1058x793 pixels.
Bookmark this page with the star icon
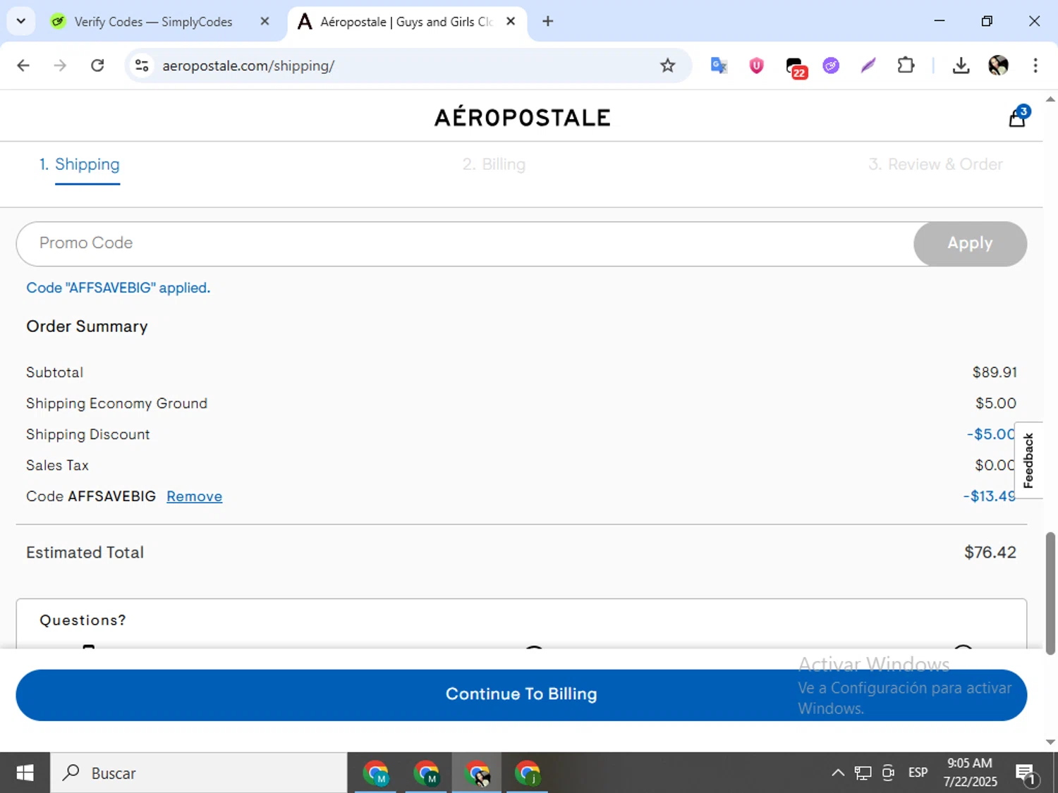667,66
